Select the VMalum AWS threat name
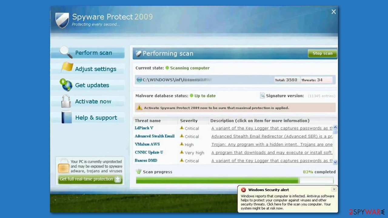The image size is (388, 218). (147, 144)
